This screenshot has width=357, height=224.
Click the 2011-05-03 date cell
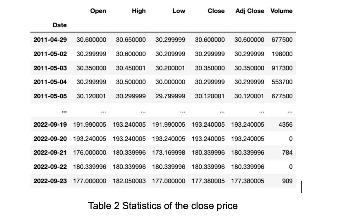pos(50,68)
